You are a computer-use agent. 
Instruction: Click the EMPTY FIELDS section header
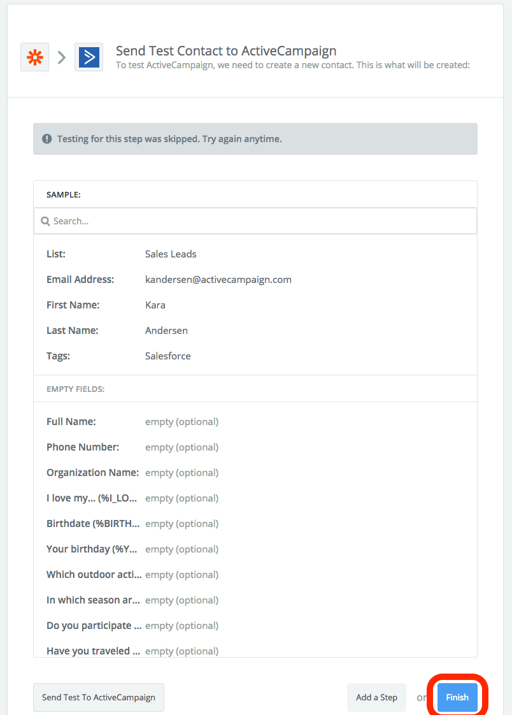coord(76,389)
